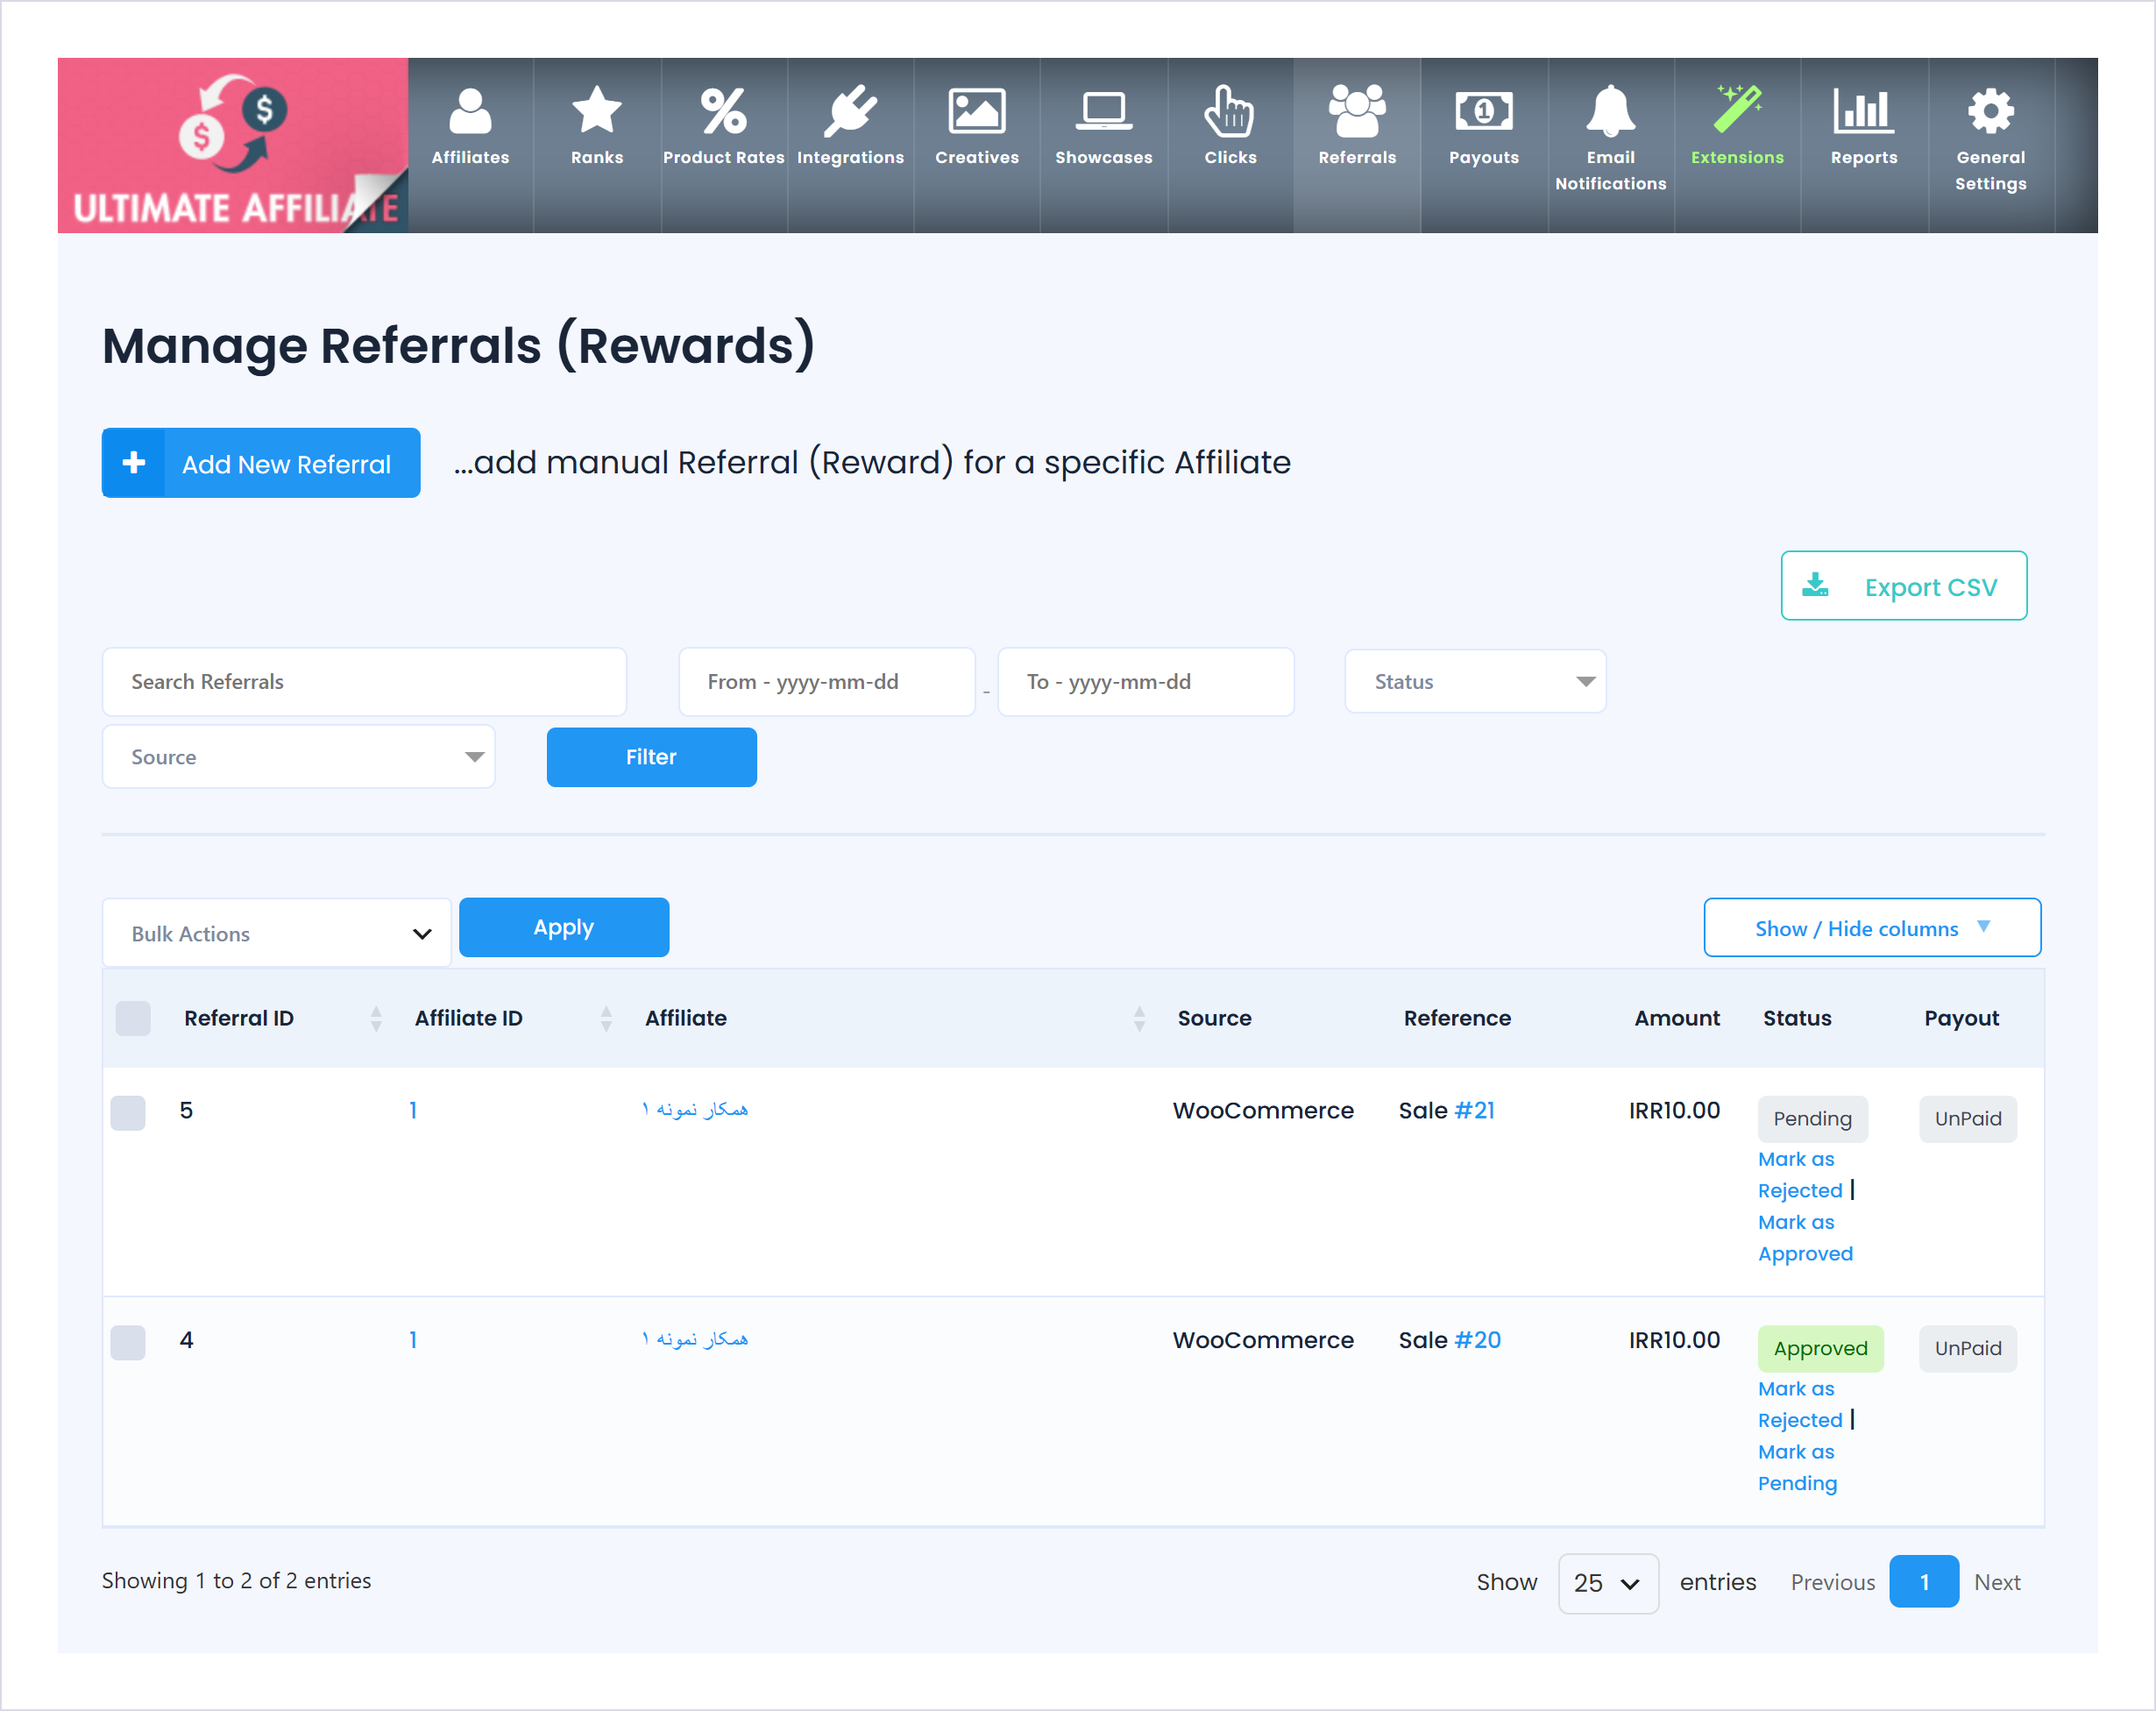Check the box for referral ID 4
Viewport: 2156px width, 1711px height.
pyautogui.click(x=128, y=1343)
